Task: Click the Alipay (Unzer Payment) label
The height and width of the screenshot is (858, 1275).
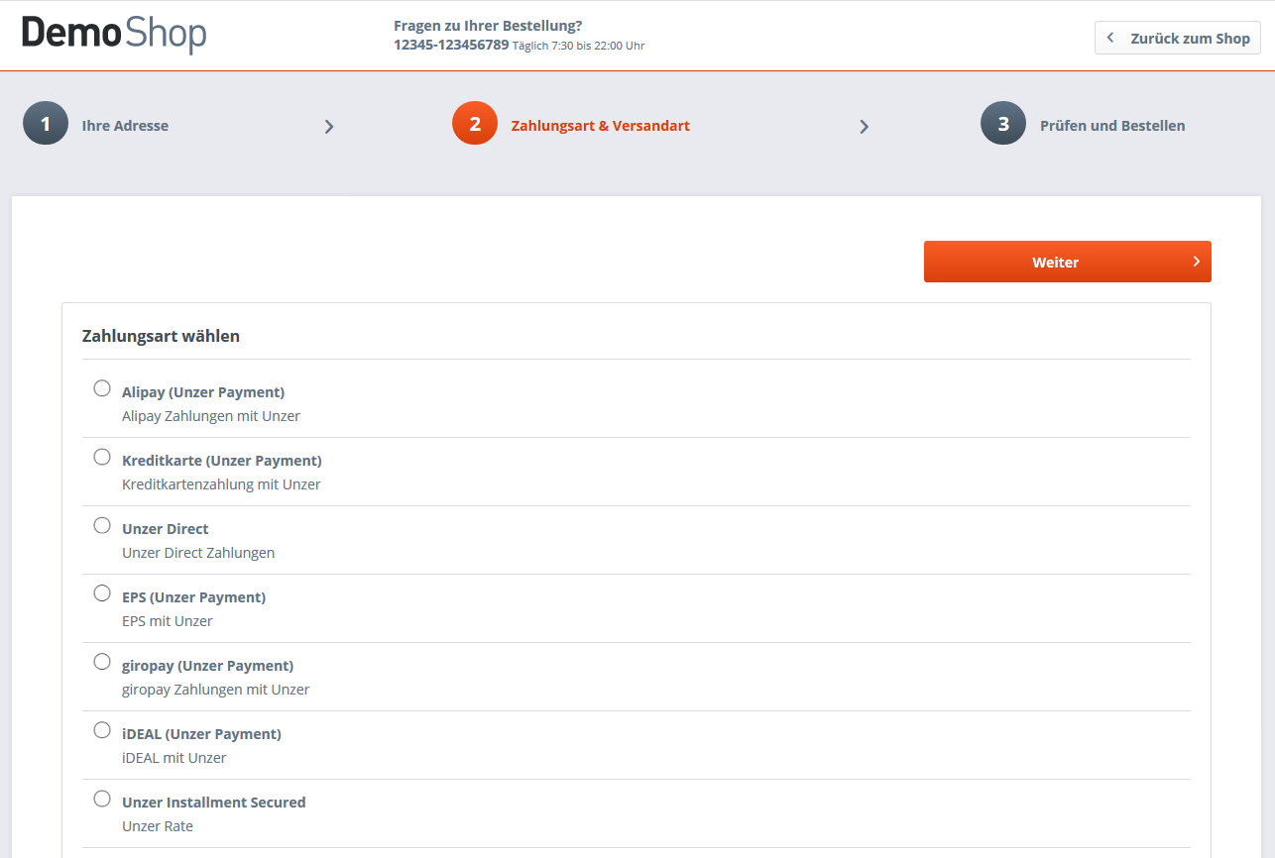Action: (203, 392)
